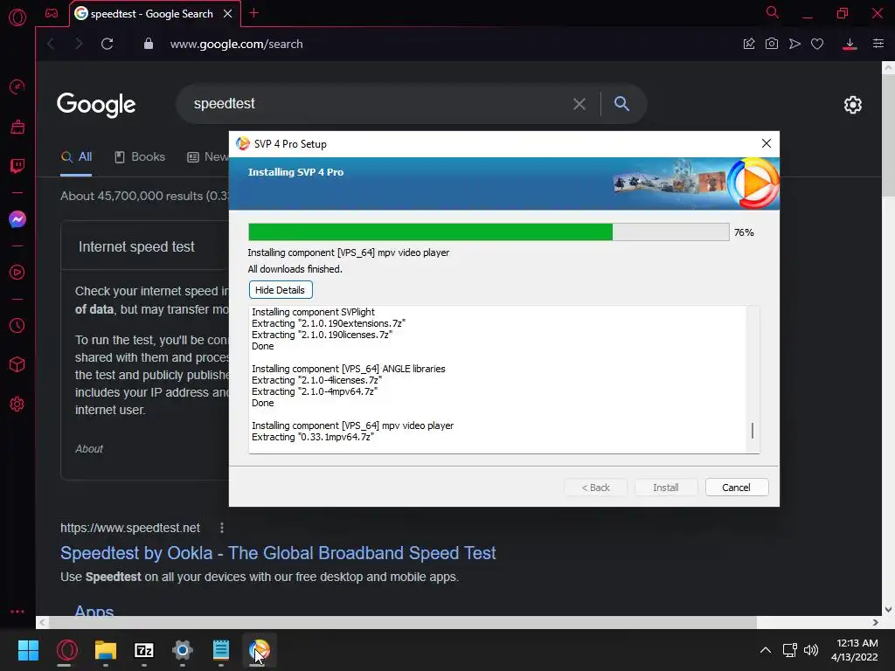Click the https://www.speedtest.net URL text
This screenshot has width=895, height=671.
pyautogui.click(x=130, y=528)
